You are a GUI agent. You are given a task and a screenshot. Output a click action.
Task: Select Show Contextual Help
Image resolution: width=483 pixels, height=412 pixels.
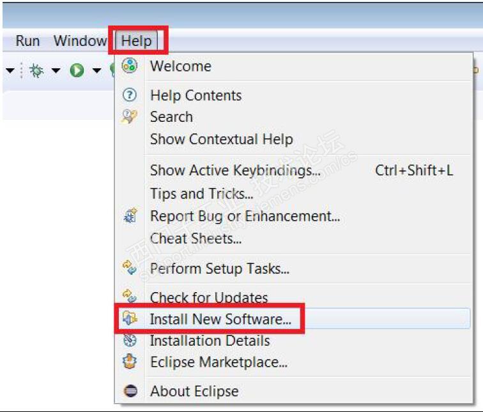pyautogui.click(x=221, y=139)
